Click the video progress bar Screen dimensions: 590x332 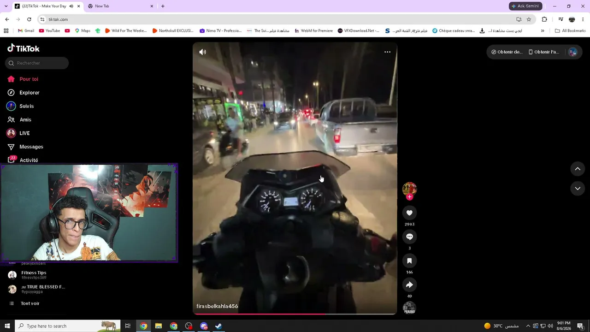(x=295, y=314)
